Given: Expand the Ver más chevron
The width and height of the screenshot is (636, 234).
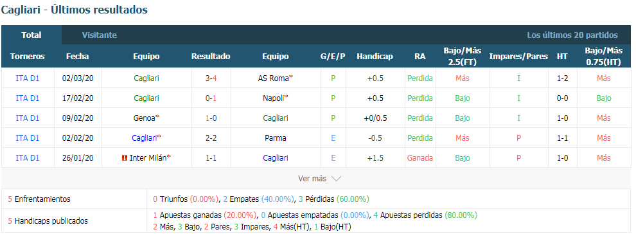Looking at the screenshot, I should coord(336,179).
